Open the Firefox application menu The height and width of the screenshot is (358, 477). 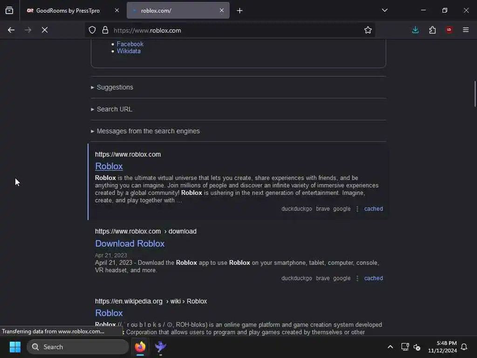[466, 30]
